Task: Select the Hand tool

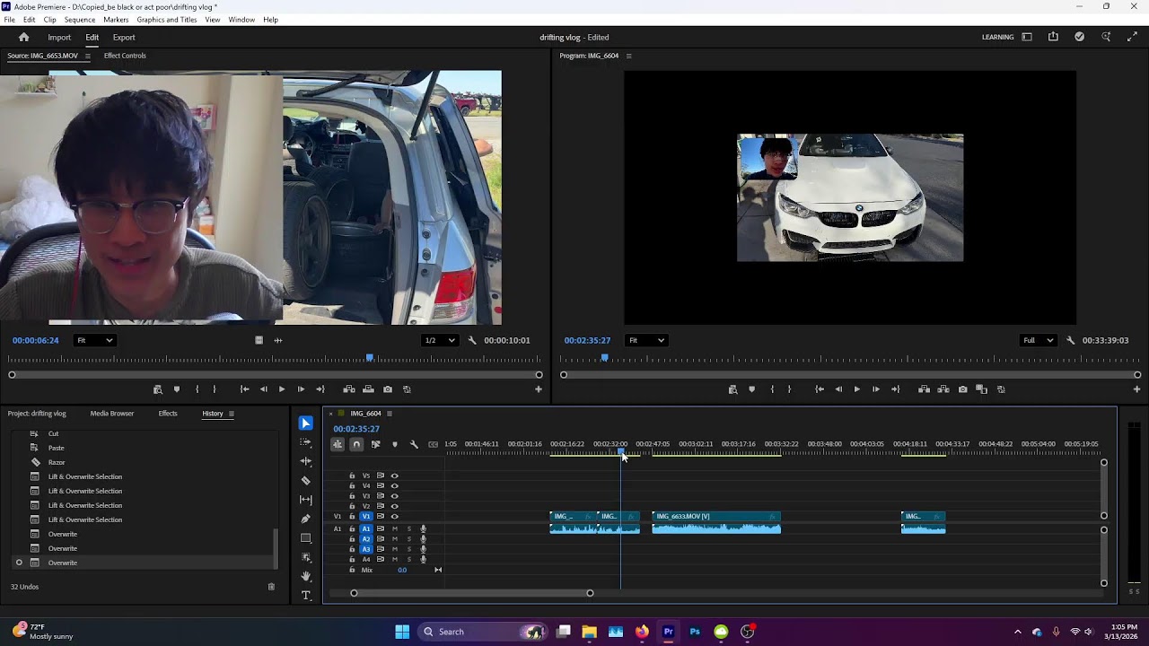Action: click(x=306, y=576)
